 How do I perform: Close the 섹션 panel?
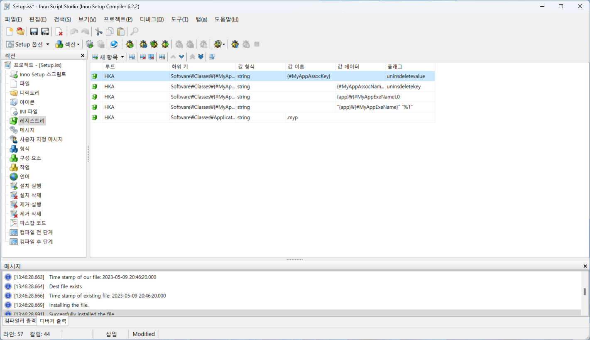click(x=83, y=56)
